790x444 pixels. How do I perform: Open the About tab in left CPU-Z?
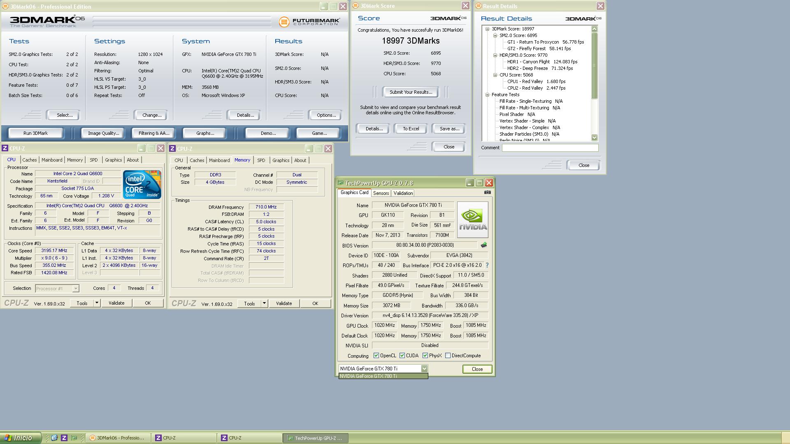coord(133,160)
